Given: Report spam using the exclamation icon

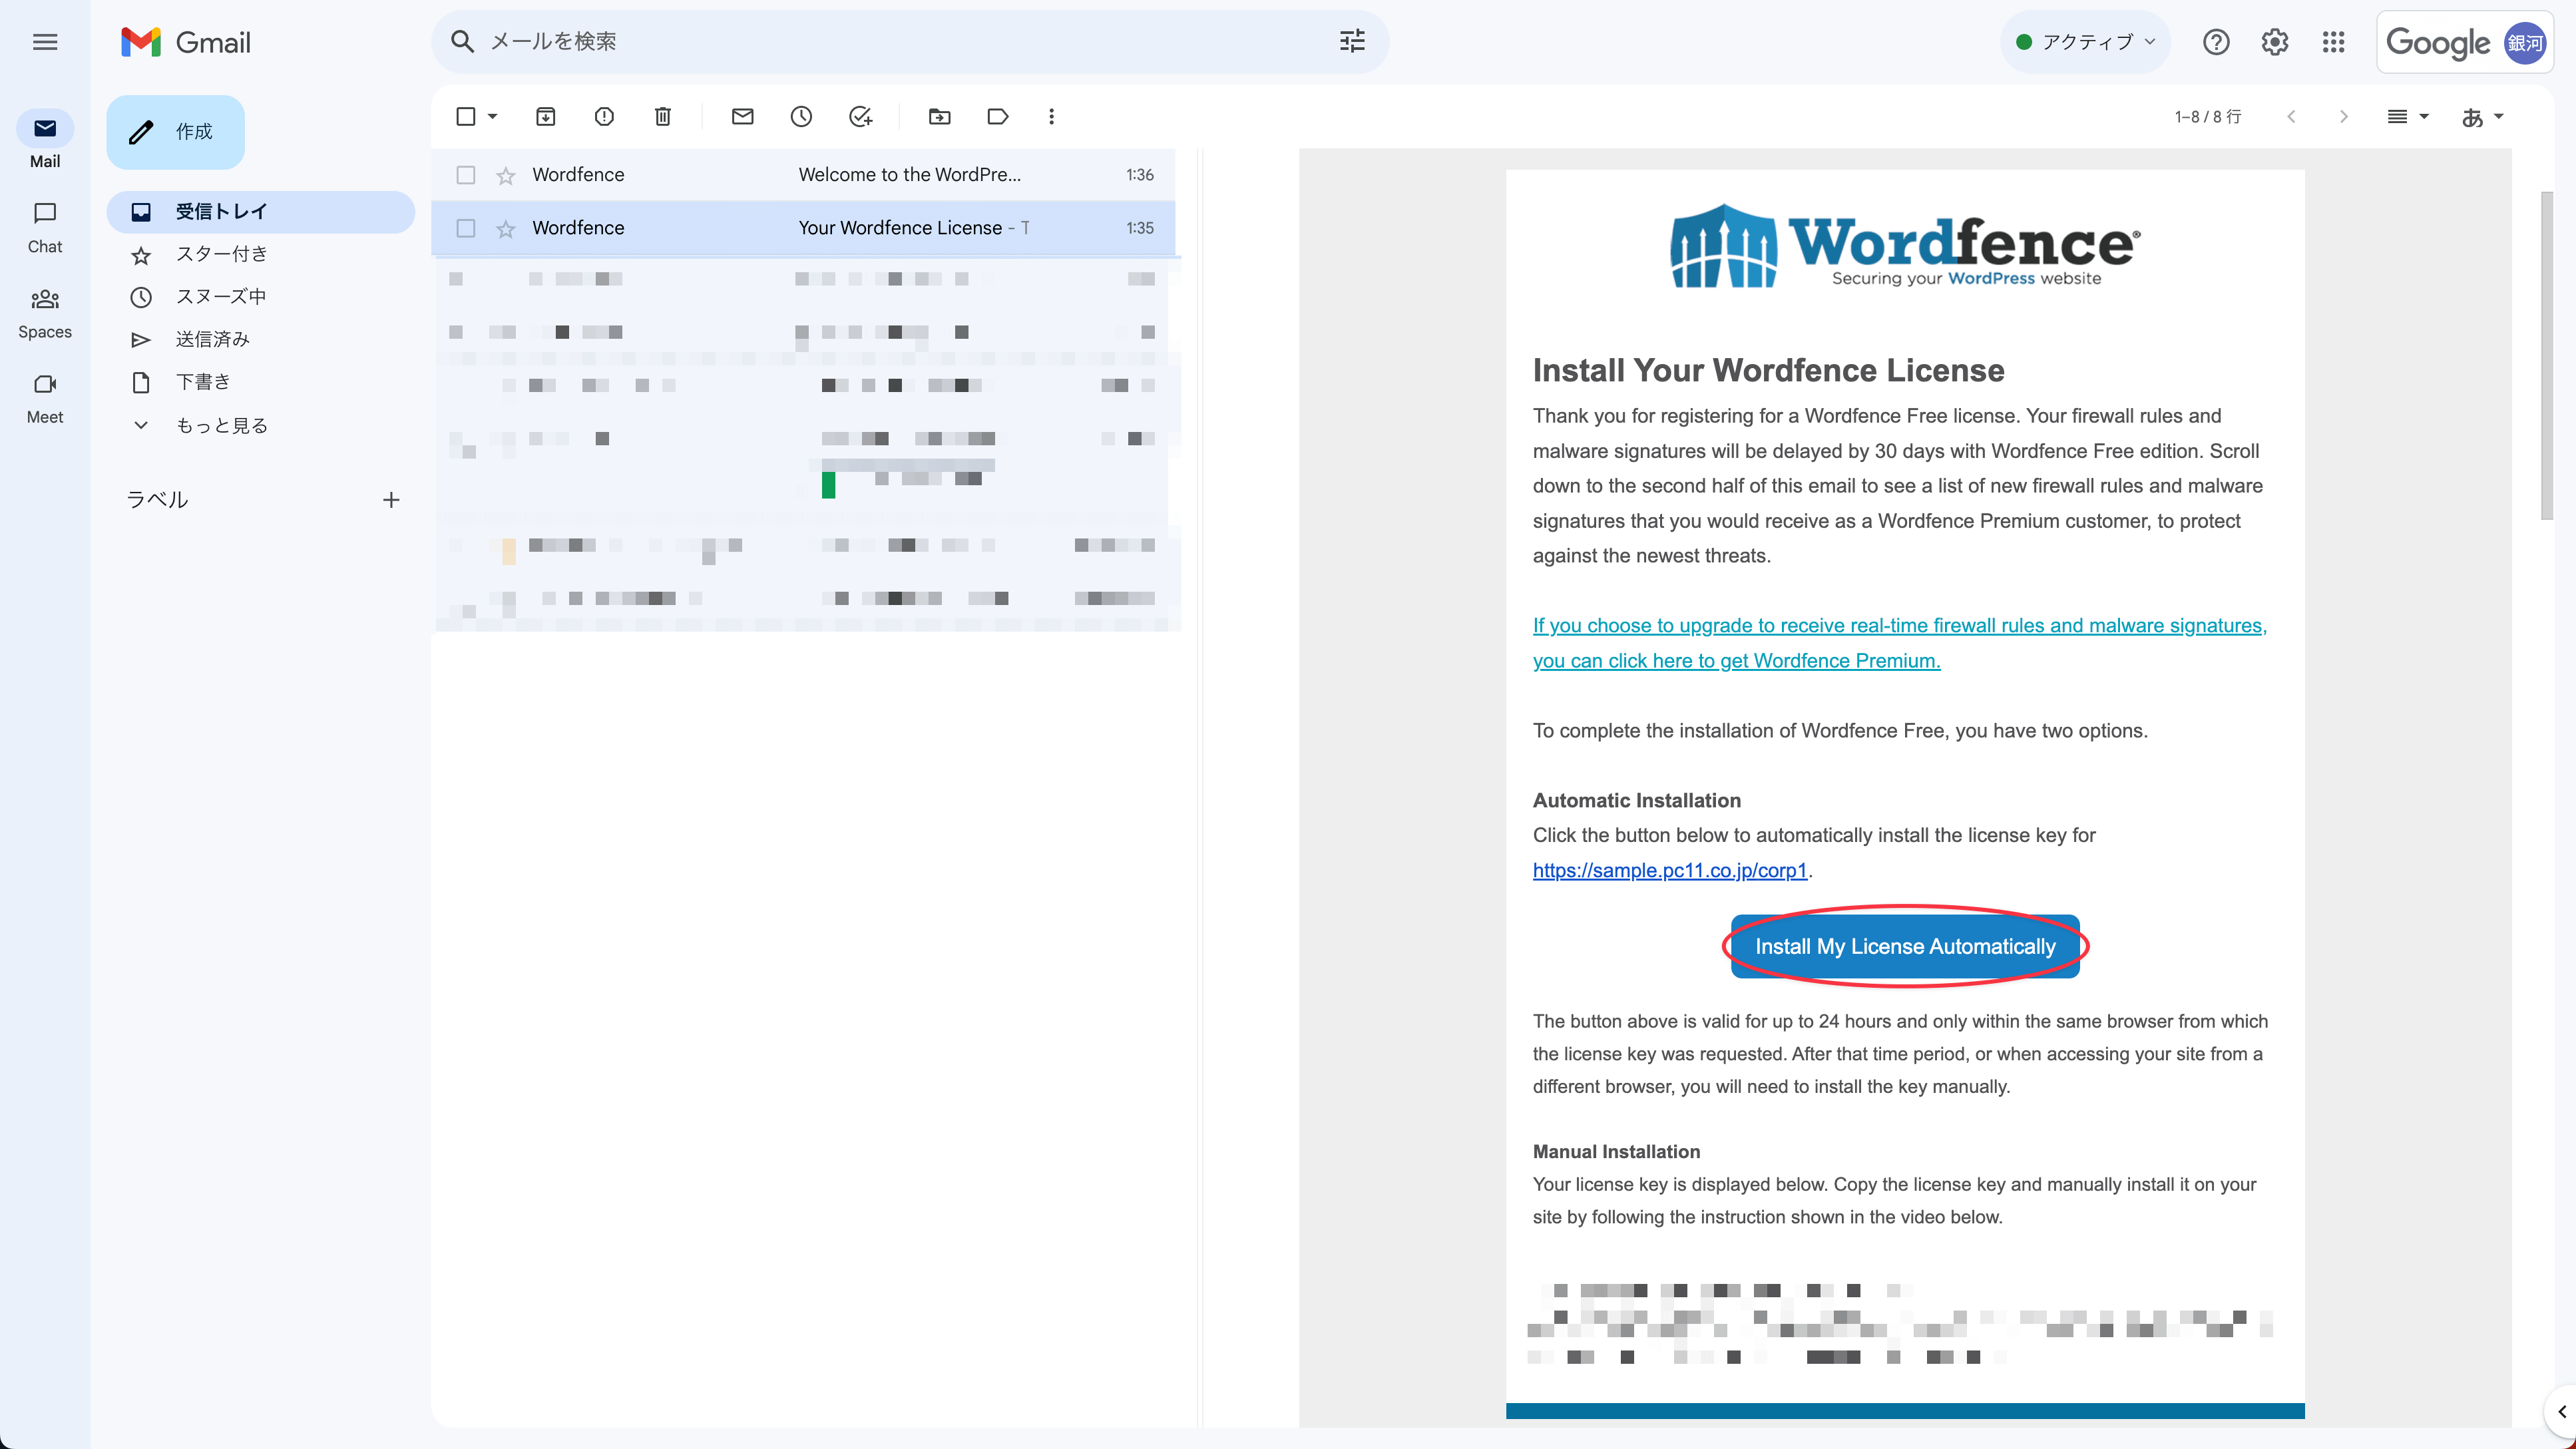Looking at the screenshot, I should 604,117.
